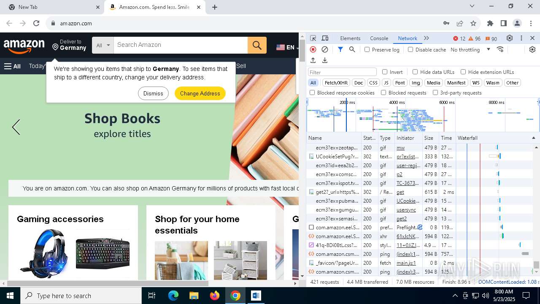This screenshot has width=540, height=304.
Task: Open Chrome tab search chevron
Action: pyautogui.click(x=472, y=6)
